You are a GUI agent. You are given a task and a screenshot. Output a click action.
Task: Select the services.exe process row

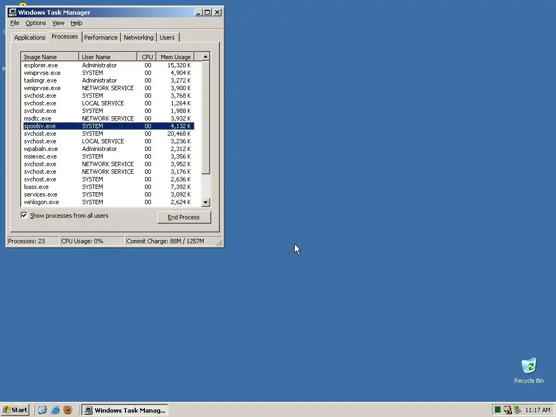point(109,194)
